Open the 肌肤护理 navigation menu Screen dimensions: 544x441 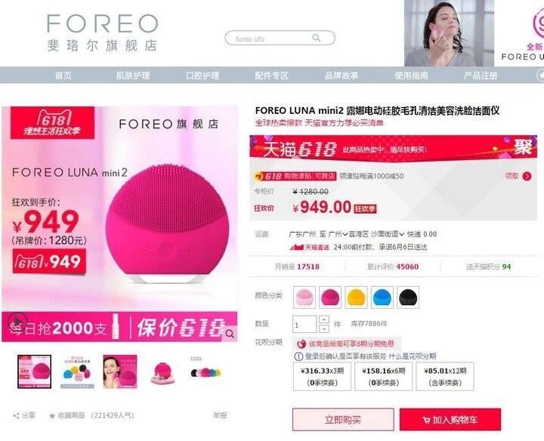tap(133, 76)
